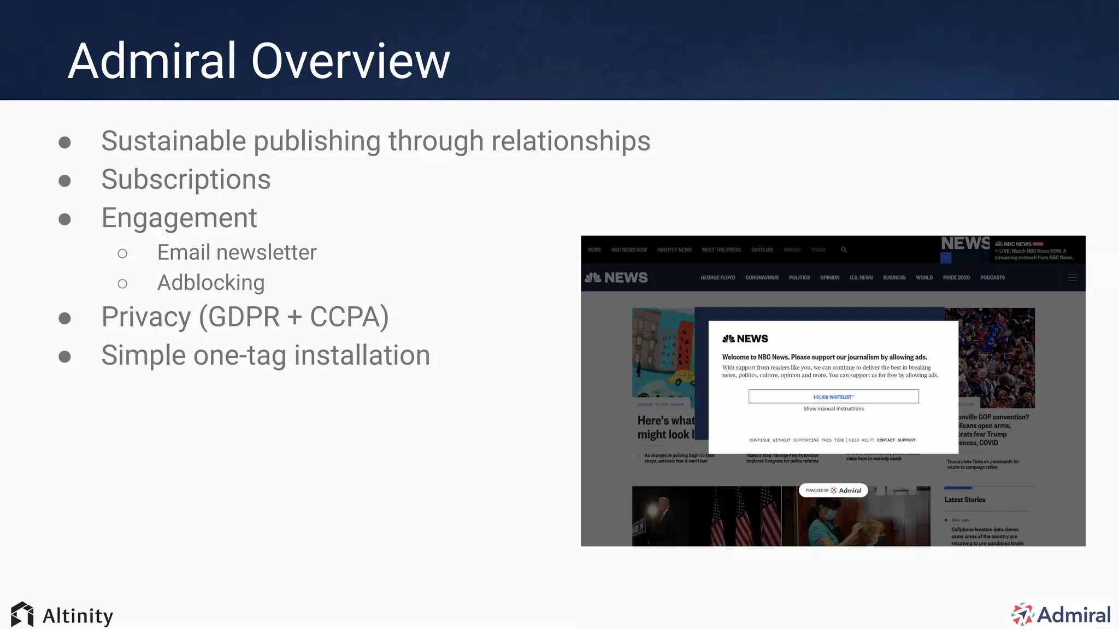Open TODAY in the top bar

coord(818,250)
